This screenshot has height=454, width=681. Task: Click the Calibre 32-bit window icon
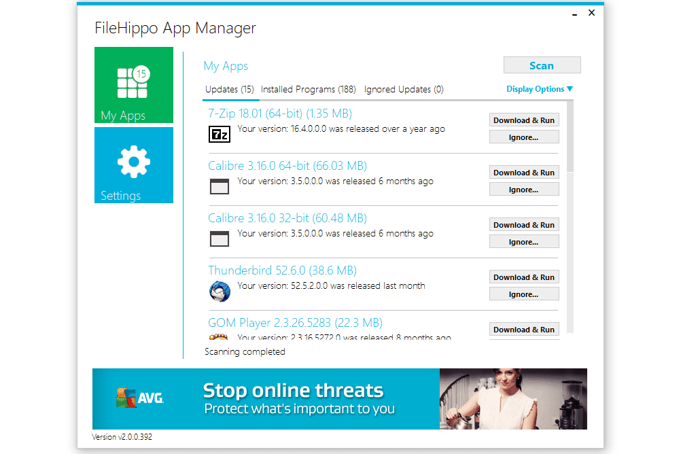tap(219, 239)
